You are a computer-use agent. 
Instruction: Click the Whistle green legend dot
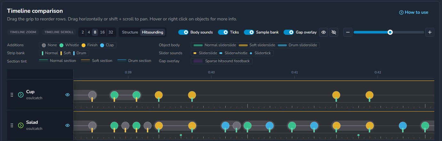coord(61,45)
